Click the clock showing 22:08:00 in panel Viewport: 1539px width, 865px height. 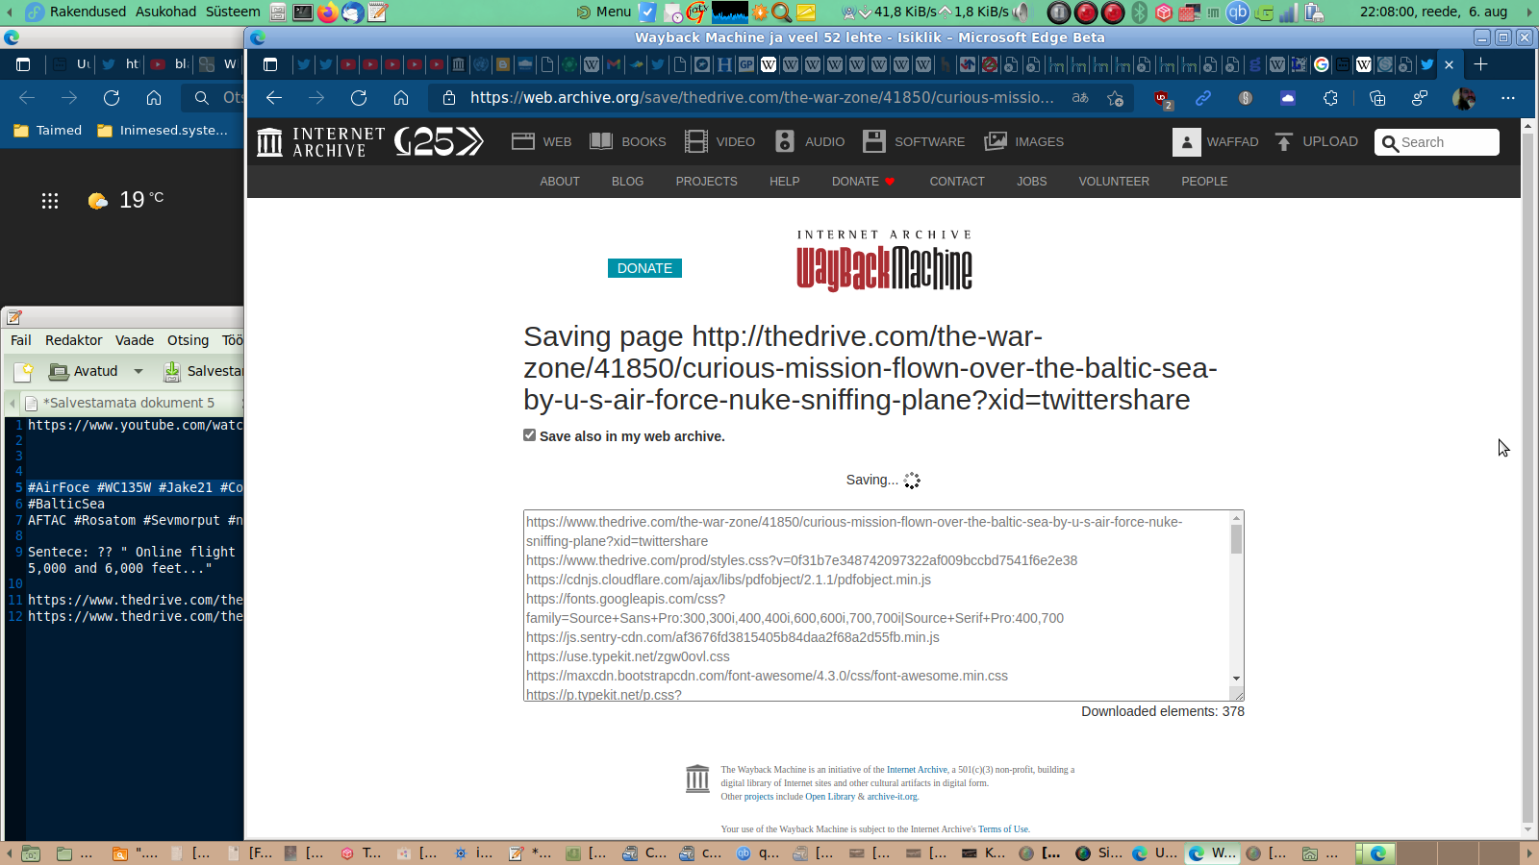[1433, 12]
